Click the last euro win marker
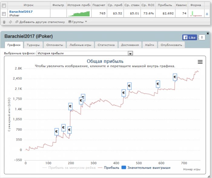The width and height of the screenshot is (212, 178). tap(175, 77)
